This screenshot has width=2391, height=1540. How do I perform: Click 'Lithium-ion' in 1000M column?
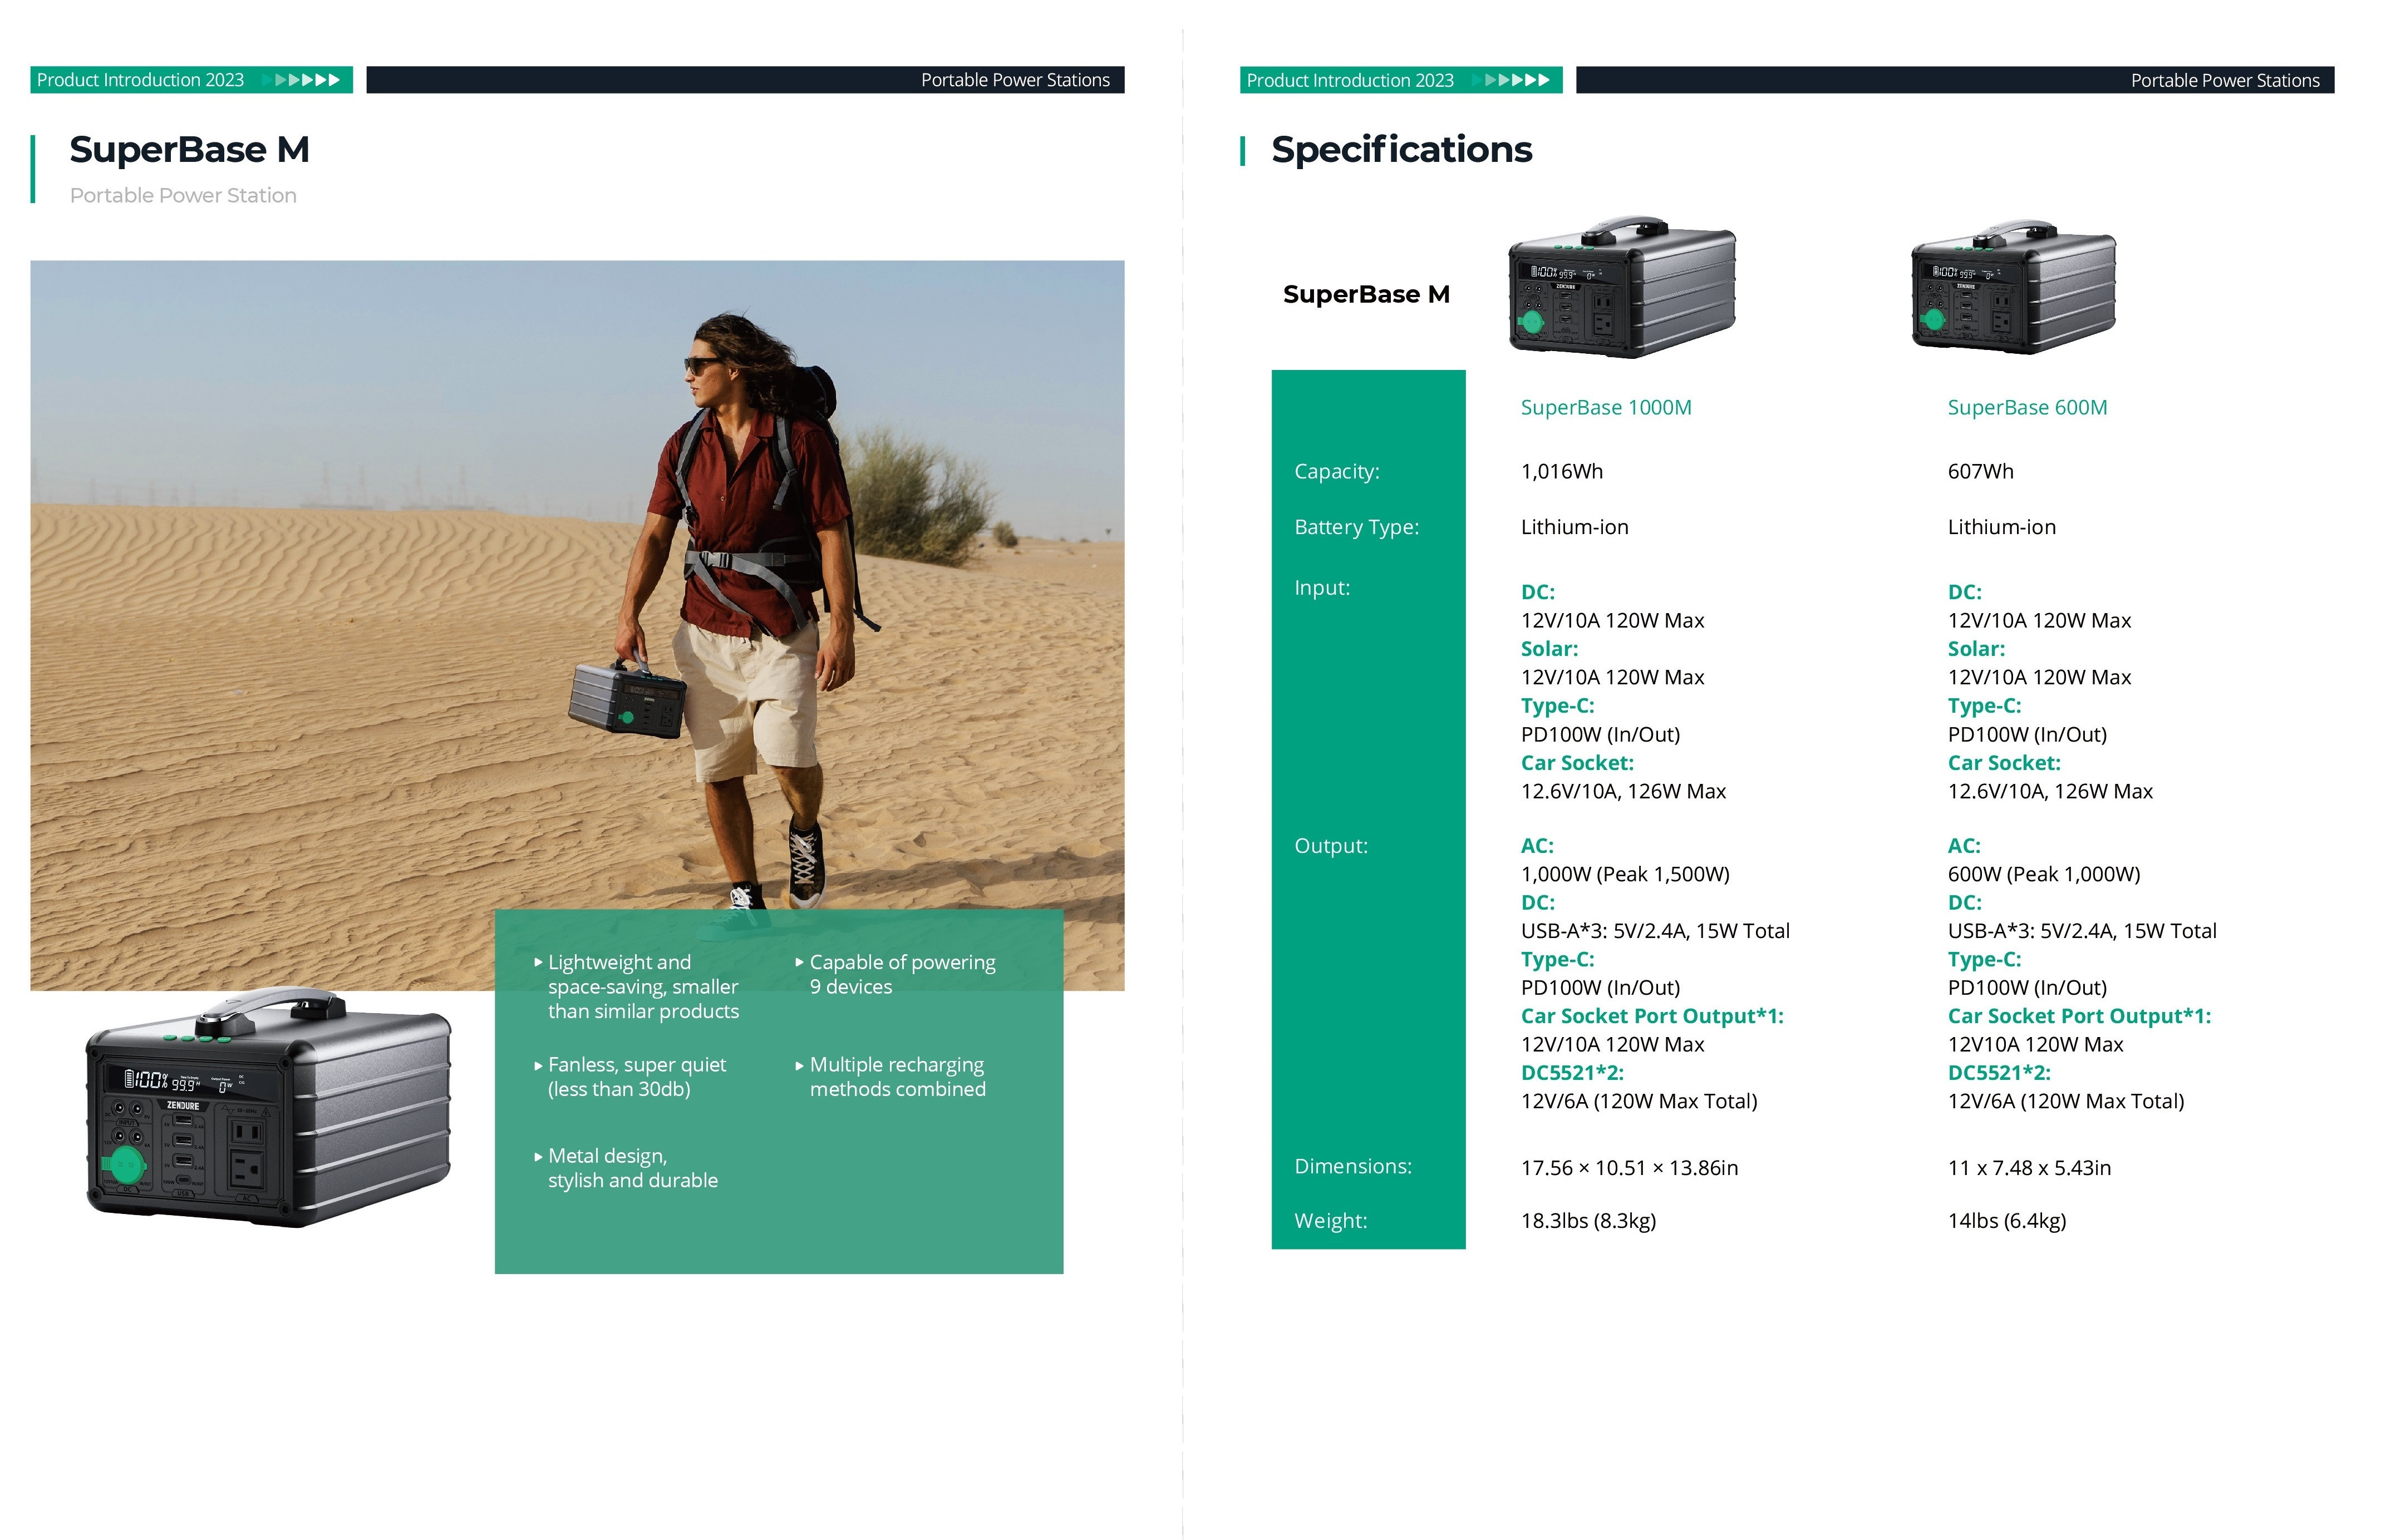tap(1573, 528)
